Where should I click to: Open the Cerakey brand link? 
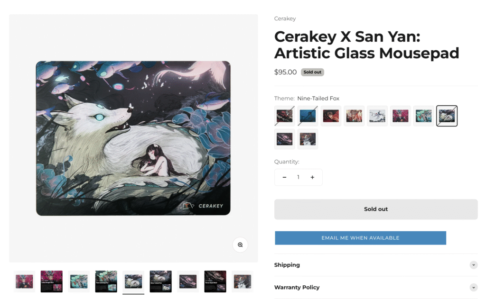pos(285,18)
